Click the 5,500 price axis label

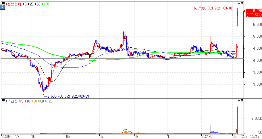pyautogui.click(x=257, y=25)
